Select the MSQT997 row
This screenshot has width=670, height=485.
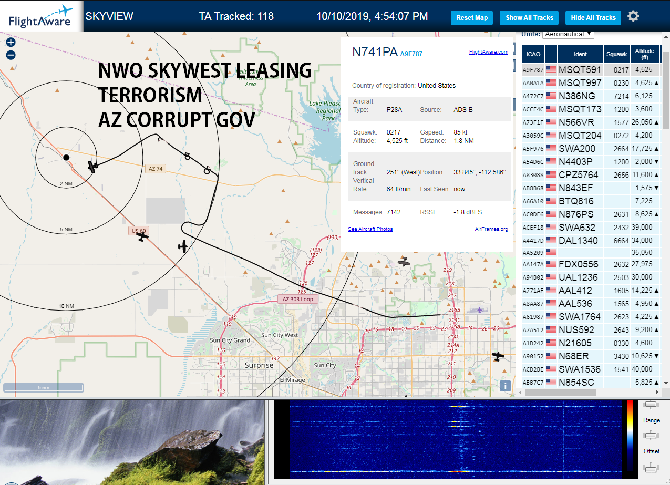tap(591, 82)
